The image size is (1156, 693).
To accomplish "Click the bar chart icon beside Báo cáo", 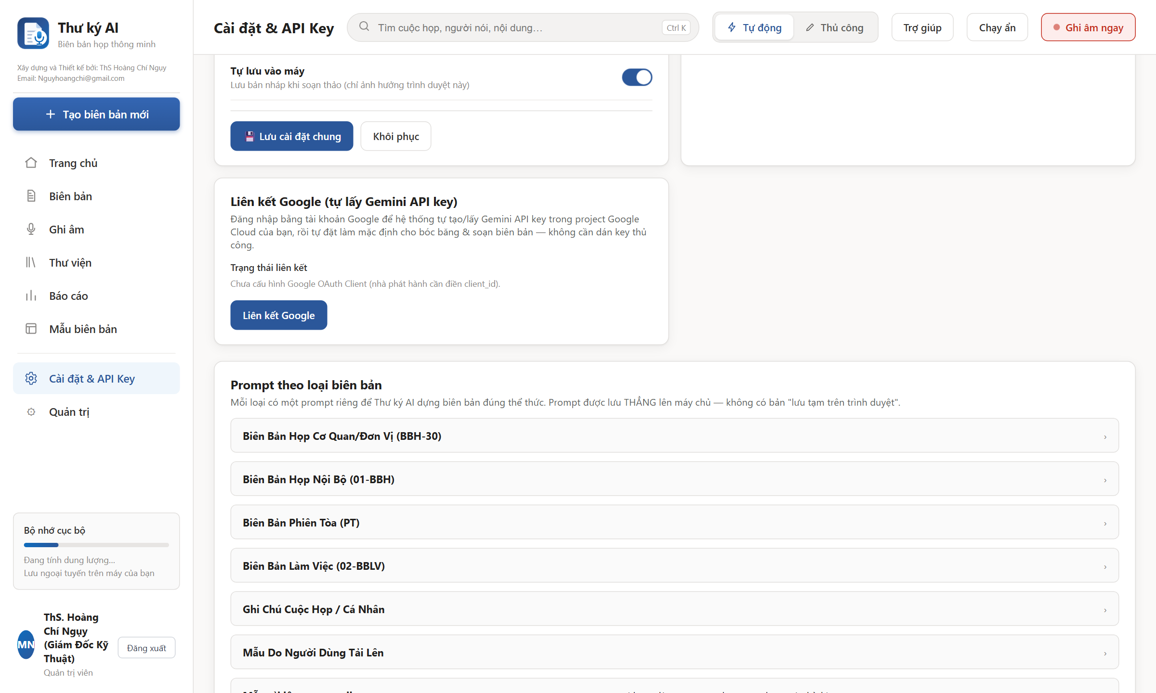I will pos(31,296).
